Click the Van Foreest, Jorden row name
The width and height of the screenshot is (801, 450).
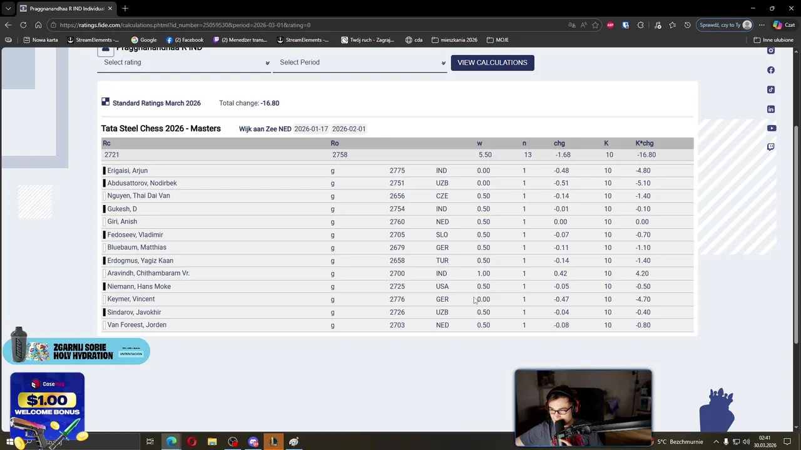pos(136,325)
